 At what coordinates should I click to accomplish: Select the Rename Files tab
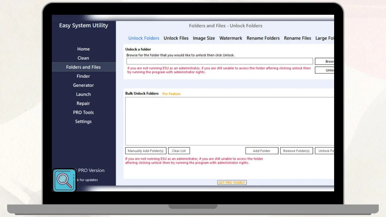pyautogui.click(x=297, y=38)
